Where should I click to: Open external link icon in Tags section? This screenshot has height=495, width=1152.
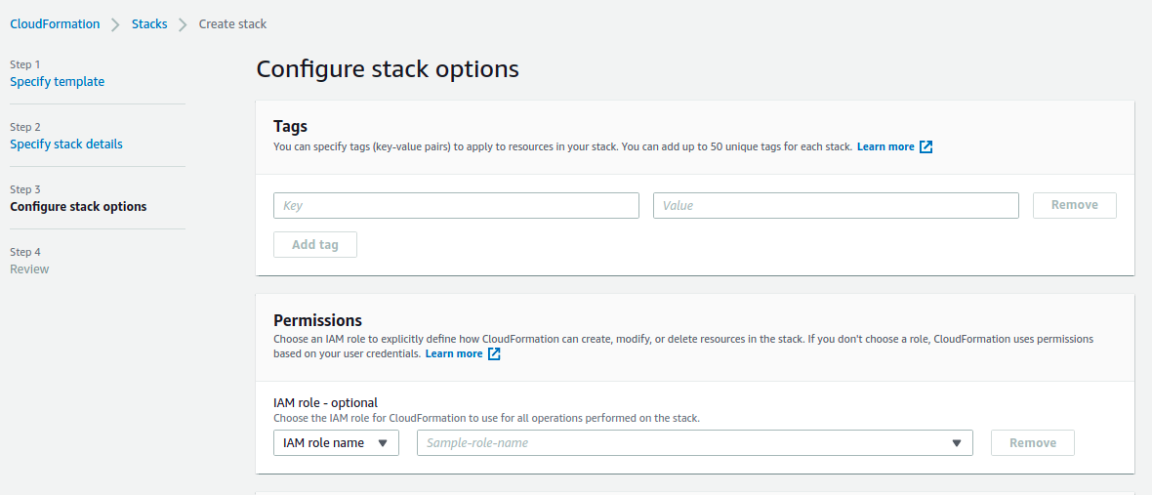click(x=926, y=146)
